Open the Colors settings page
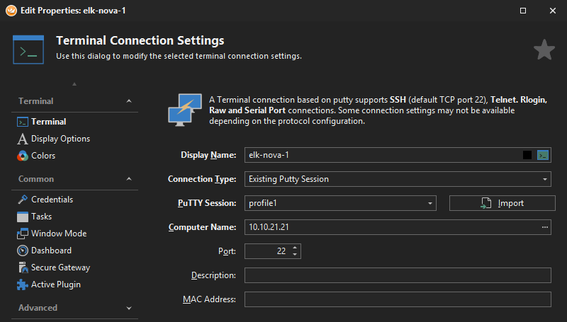Image resolution: width=567 pixels, height=322 pixels. 43,156
